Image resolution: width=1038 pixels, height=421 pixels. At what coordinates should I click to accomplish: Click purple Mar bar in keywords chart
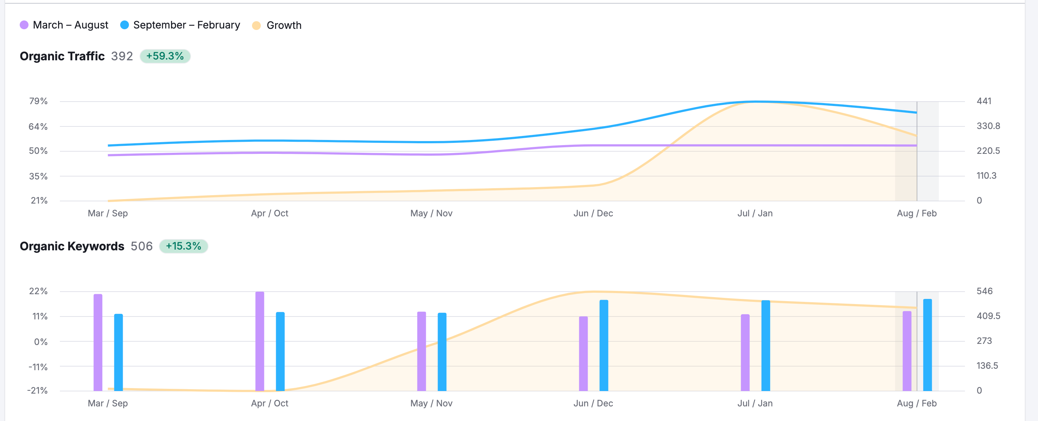(x=98, y=343)
